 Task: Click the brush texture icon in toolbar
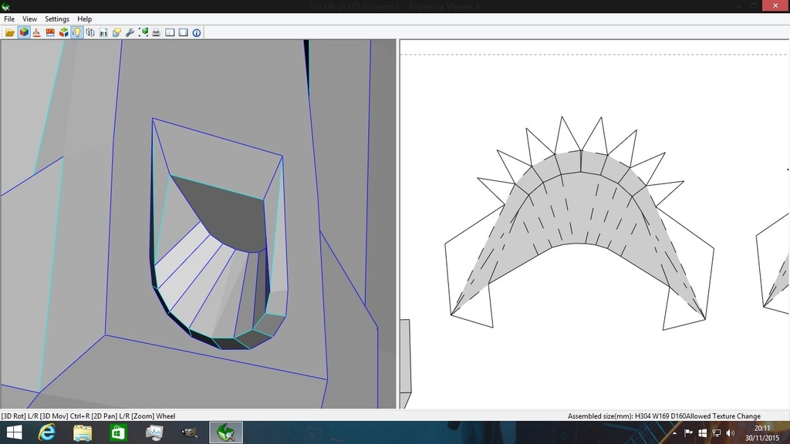point(37,32)
